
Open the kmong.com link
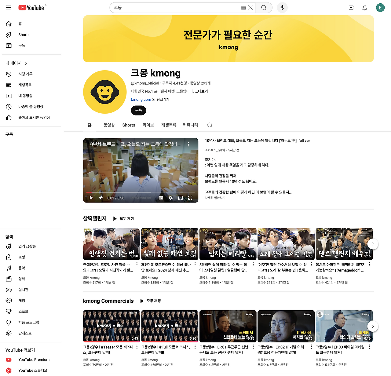[x=141, y=100]
